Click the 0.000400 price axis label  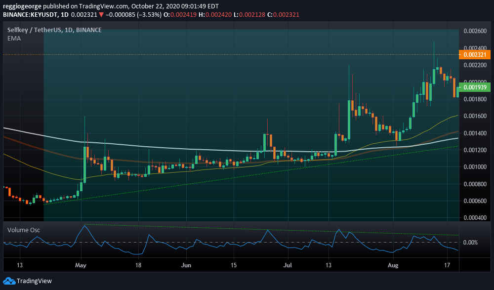click(x=475, y=218)
